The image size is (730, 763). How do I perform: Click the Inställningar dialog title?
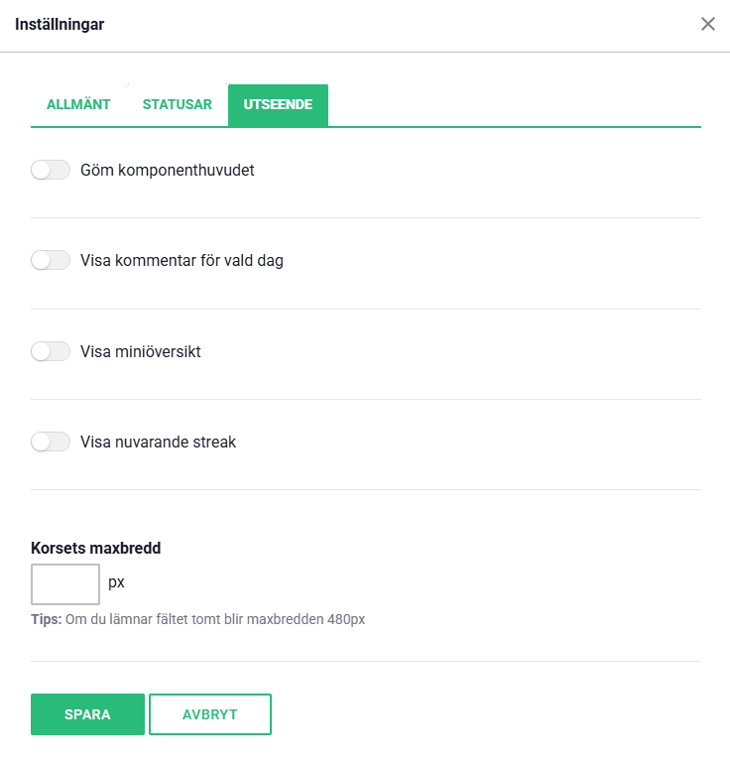click(60, 24)
